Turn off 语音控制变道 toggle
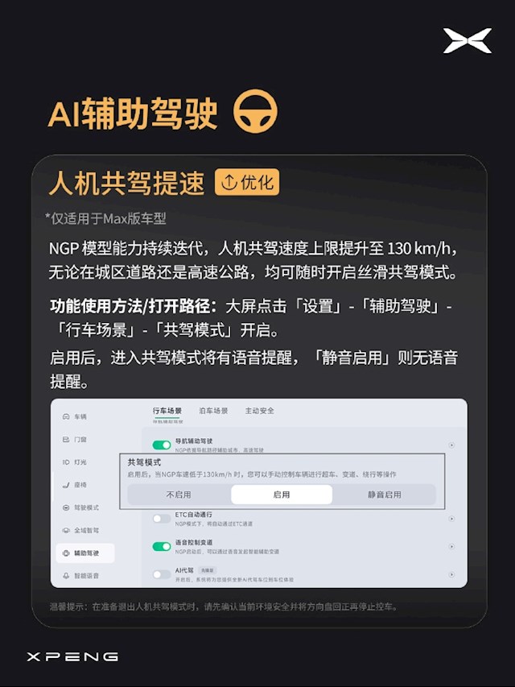The width and height of the screenshot is (515, 687). 162,546
